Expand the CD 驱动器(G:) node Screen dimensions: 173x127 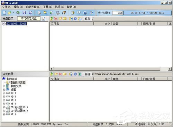(x=4, y=107)
